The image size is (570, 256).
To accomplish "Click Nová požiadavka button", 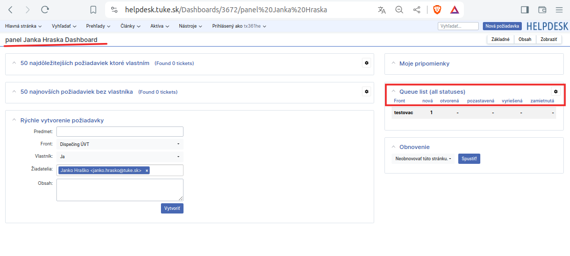I will point(502,26).
